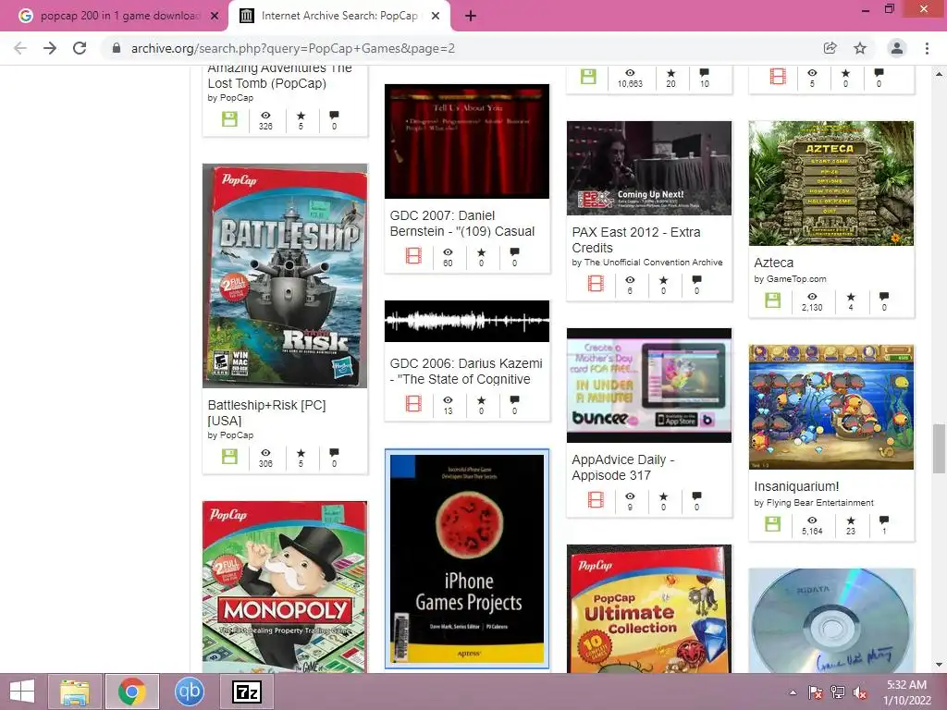This screenshot has width=947, height=710.
Task: Share this page using the share icon
Action: 830,48
